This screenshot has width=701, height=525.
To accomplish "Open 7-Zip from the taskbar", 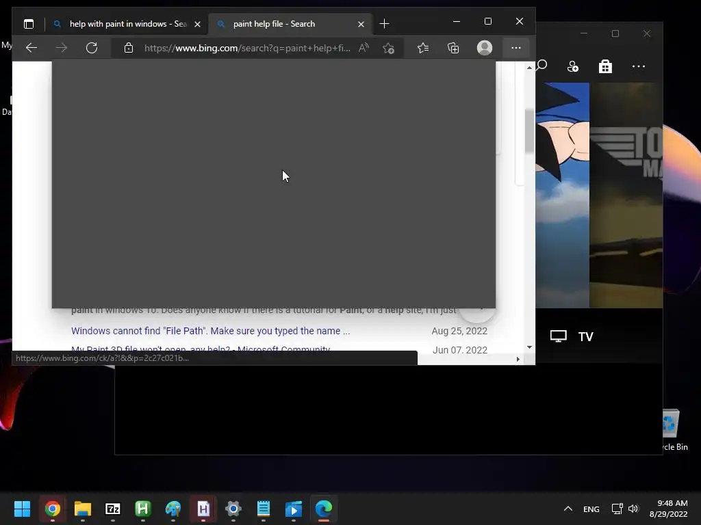I will 113,509.
